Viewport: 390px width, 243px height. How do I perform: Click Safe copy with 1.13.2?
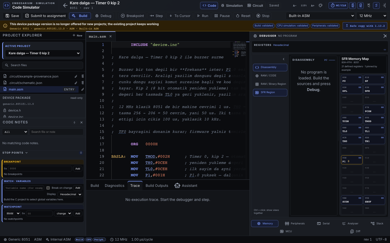(365, 26)
